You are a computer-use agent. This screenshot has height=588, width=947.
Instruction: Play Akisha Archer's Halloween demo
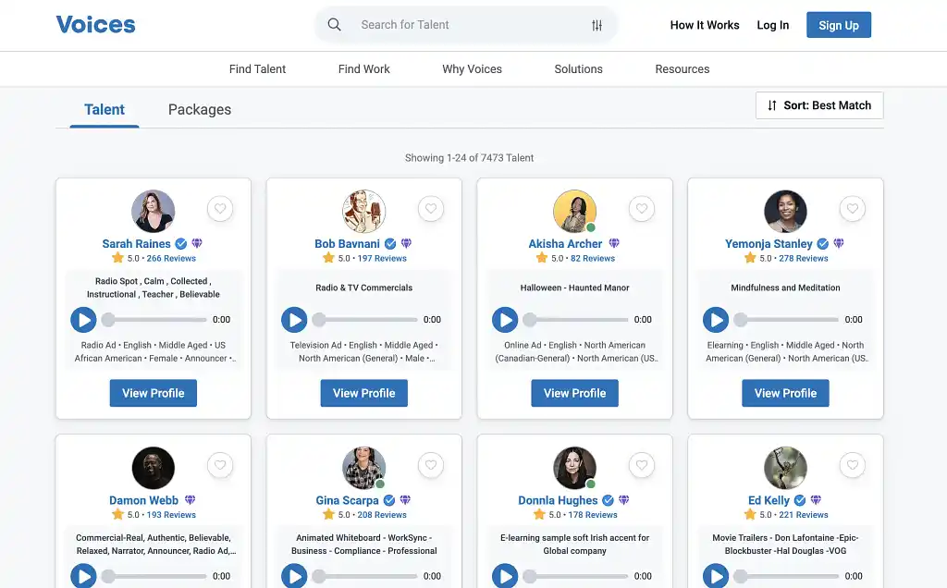(x=505, y=320)
